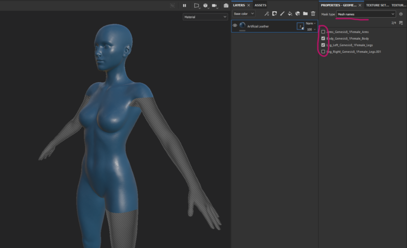Toggle visibility of Artificial Leather layer
This screenshot has width=407, height=248.
tap(235, 25)
